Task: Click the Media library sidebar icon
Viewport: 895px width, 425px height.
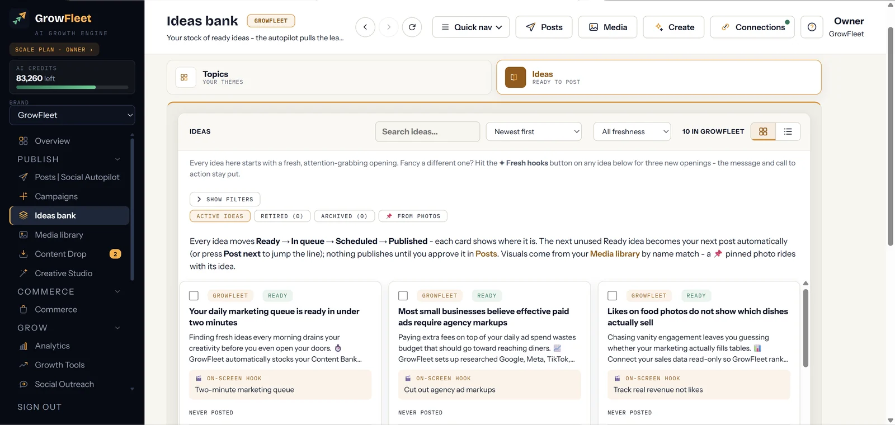Action: tap(23, 235)
